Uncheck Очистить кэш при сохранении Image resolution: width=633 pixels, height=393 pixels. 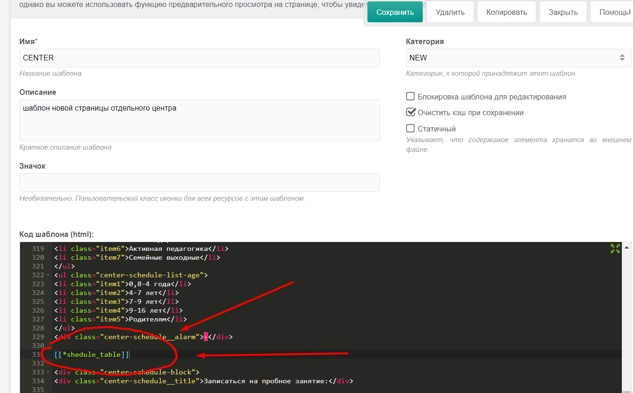point(410,112)
